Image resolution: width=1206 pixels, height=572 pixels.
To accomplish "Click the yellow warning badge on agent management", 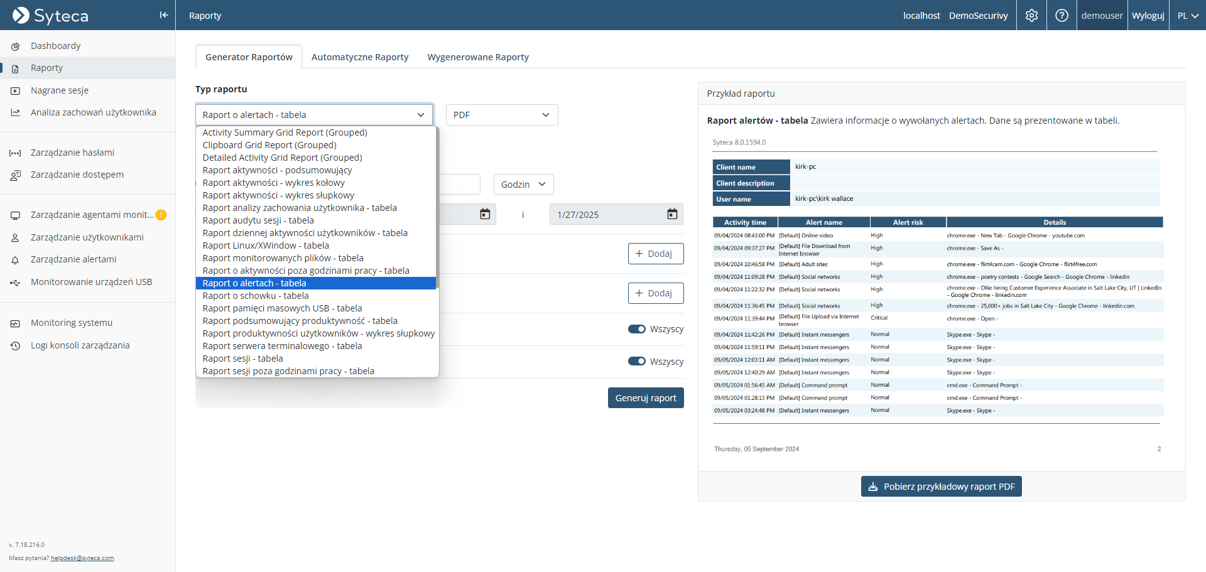I will [x=161, y=215].
